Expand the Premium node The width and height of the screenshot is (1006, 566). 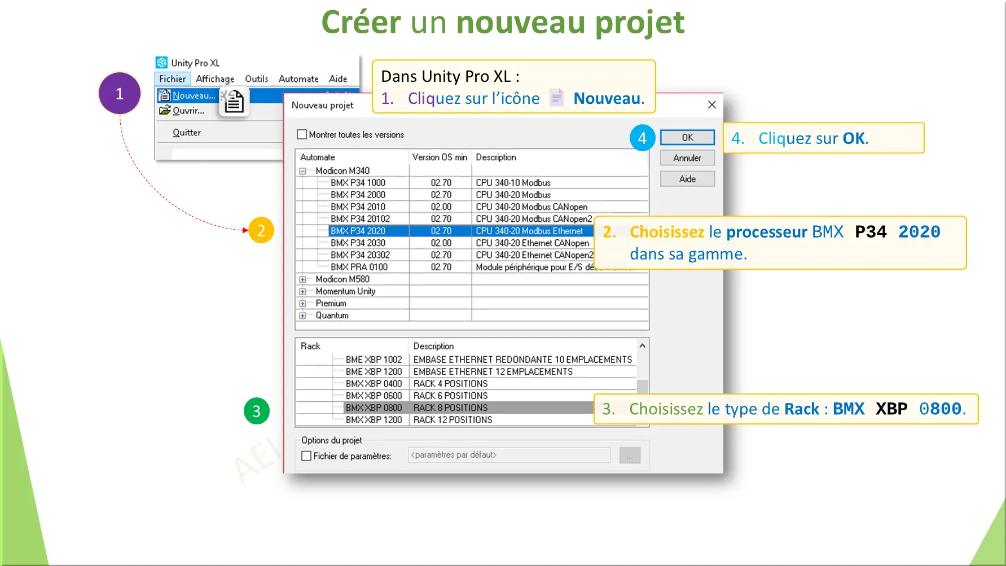[x=303, y=303]
